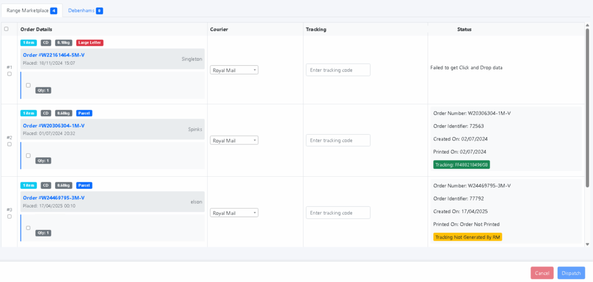
Task: Check the row #2 order checkbox
Action: (9, 144)
